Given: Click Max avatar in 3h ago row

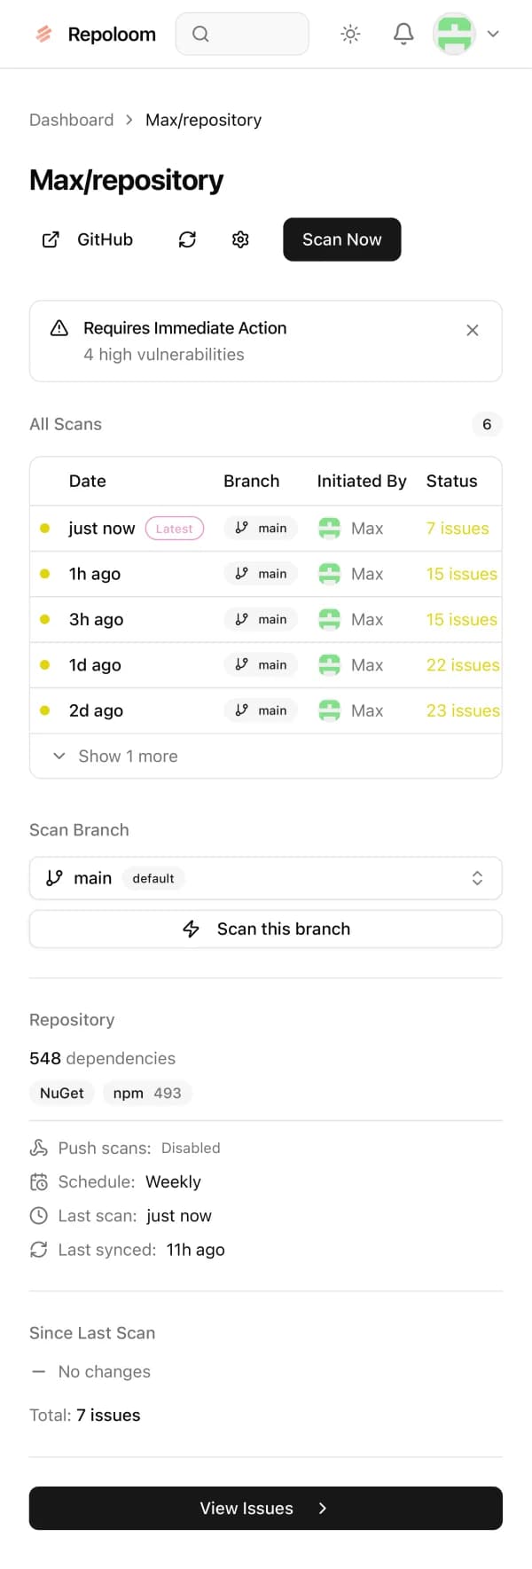Looking at the screenshot, I should (x=329, y=619).
